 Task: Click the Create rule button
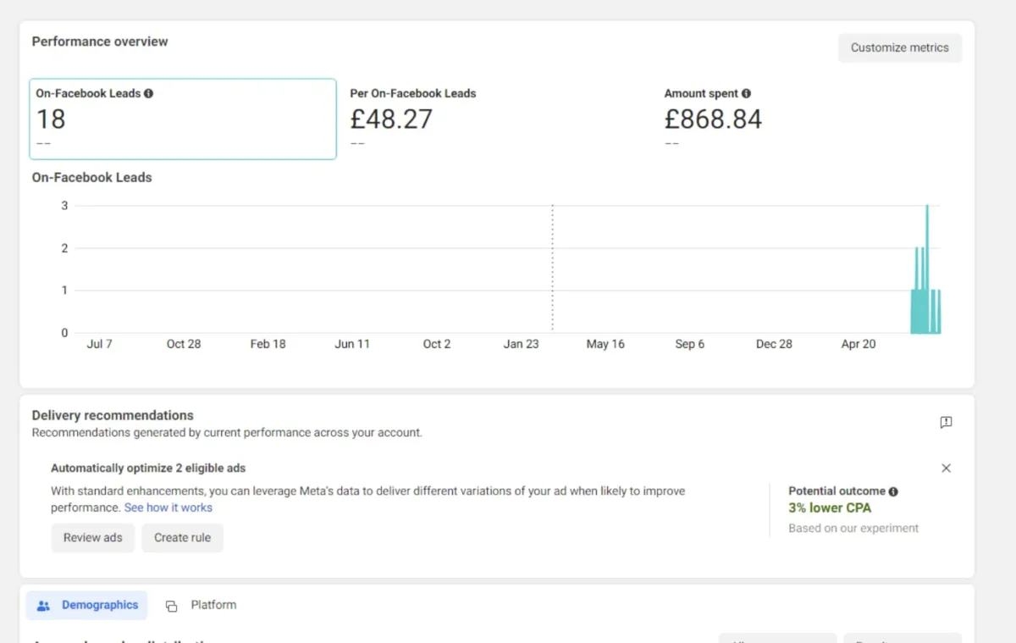click(183, 537)
